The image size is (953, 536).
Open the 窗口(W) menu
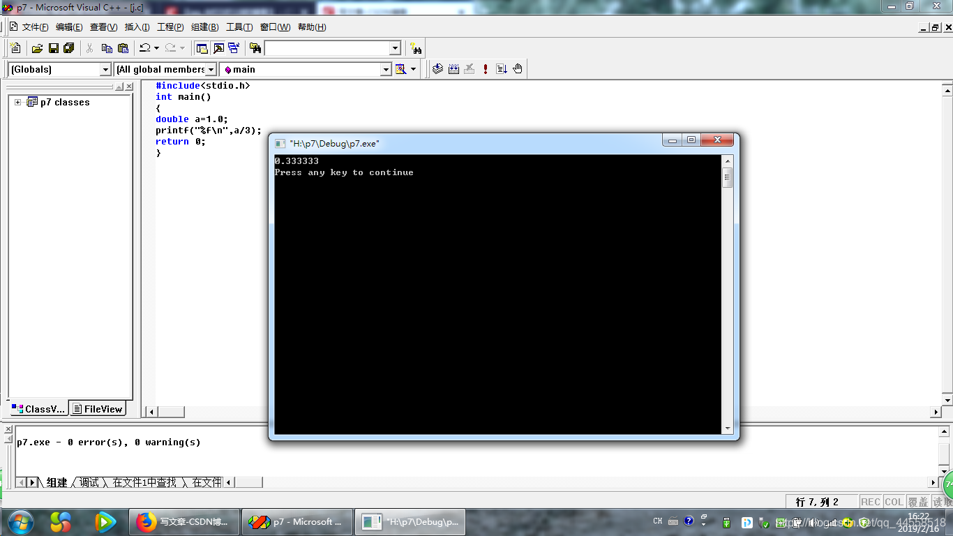pyautogui.click(x=275, y=27)
